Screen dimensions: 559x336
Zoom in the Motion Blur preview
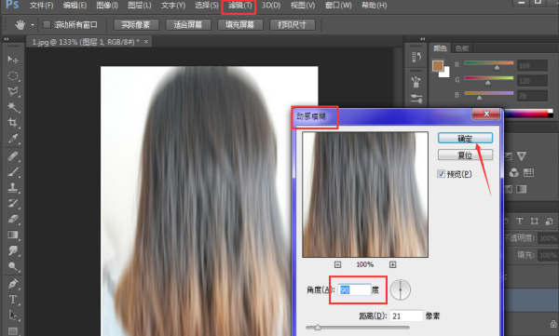pos(392,264)
